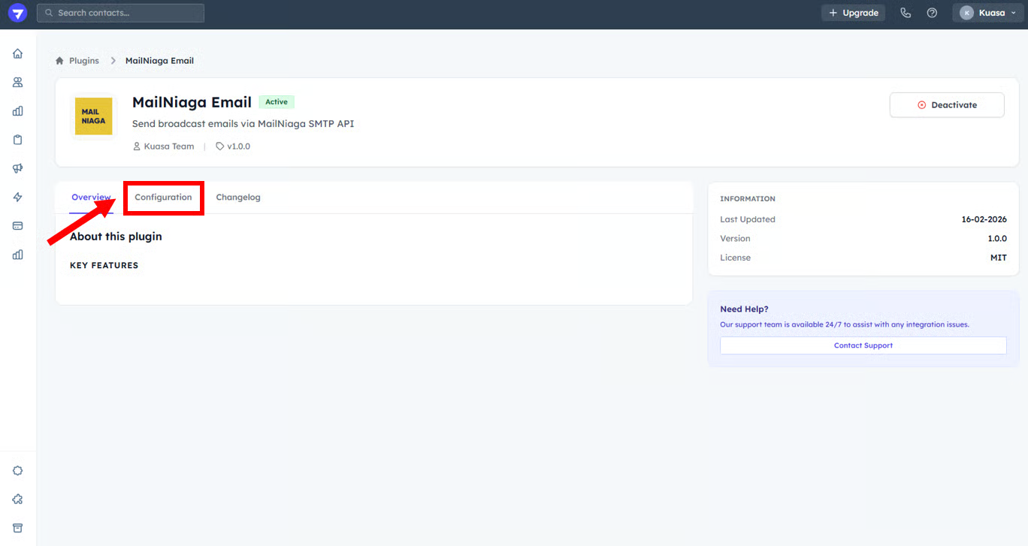The width and height of the screenshot is (1028, 546).
Task: Open the Contacts people icon in sidebar
Action: pos(18,83)
